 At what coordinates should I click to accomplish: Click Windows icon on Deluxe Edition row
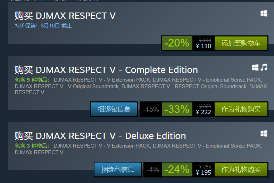coord(264,134)
